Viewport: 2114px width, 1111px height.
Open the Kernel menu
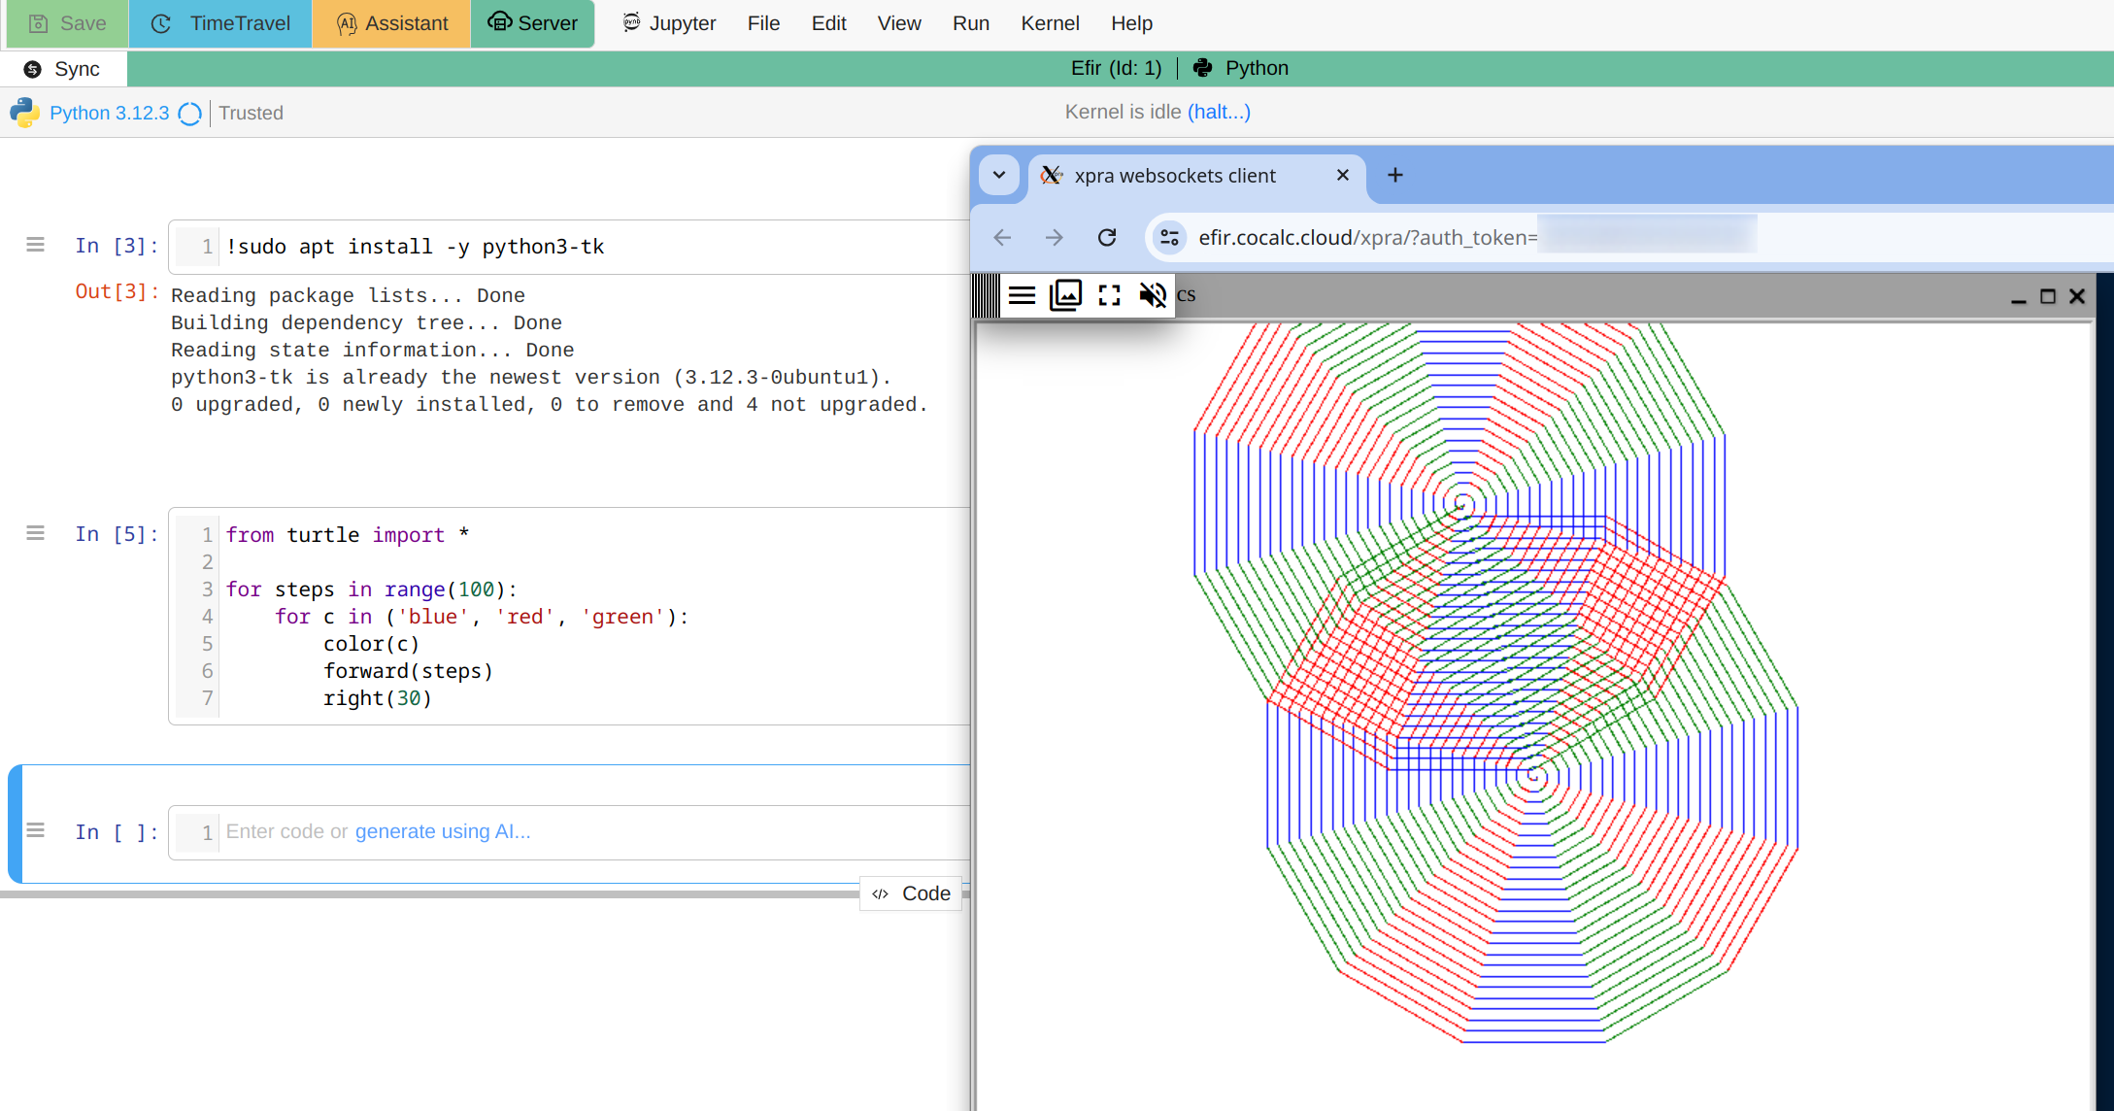click(x=1050, y=23)
